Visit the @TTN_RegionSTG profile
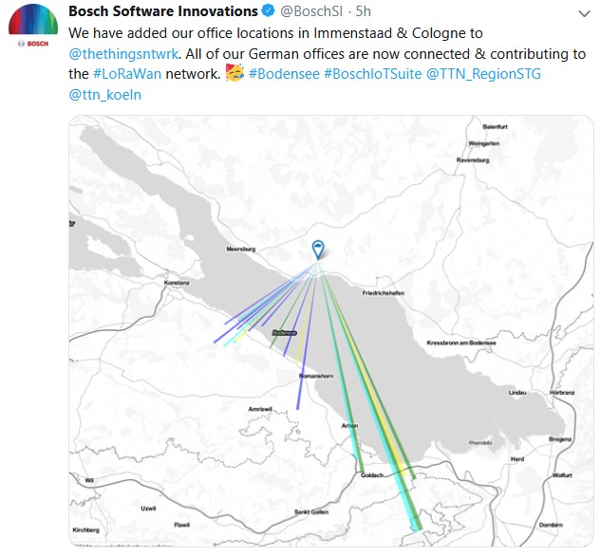The height and width of the screenshot is (556, 600). pyautogui.click(x=483, y=73)
